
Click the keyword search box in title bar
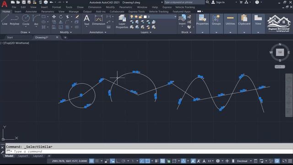(x=184, y=2)
